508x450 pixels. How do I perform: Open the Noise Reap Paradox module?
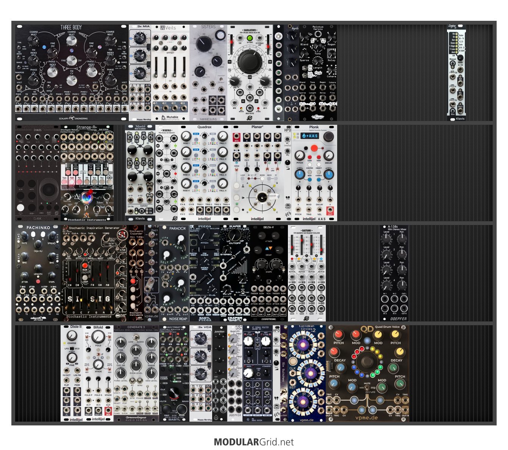point(174,273)
